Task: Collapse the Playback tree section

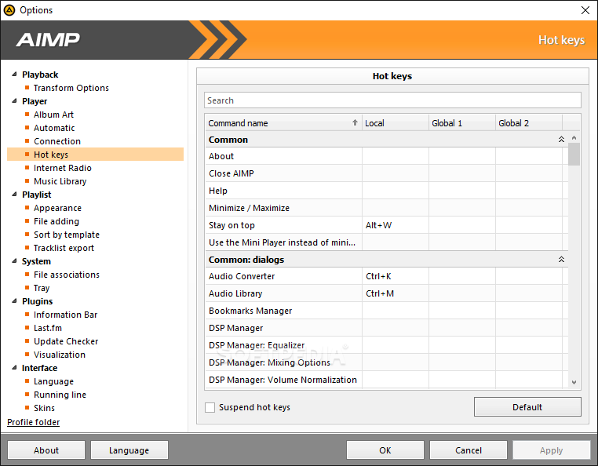Action: coord(14,74)
